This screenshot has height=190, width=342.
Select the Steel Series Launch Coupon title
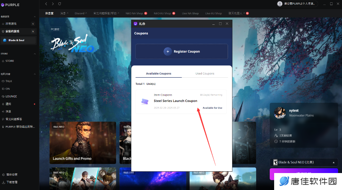point(175,101)
